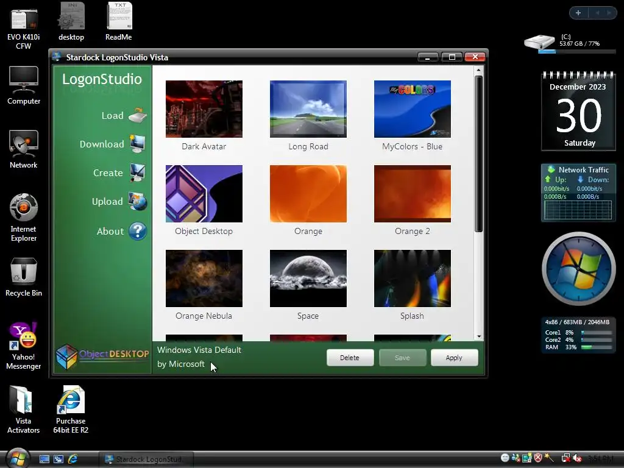Image resolution: width=624 pixels, height=468 pixels.
Task: Select the Long Road logon thumbnail
Action: (x=308, y=109)
